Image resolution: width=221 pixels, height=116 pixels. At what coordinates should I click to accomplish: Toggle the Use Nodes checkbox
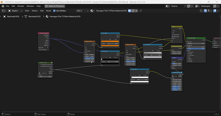coord(54,11)
